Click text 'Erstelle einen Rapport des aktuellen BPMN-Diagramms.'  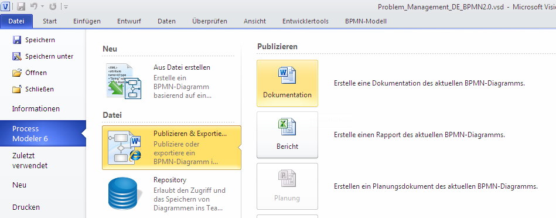tap(419, 135)
